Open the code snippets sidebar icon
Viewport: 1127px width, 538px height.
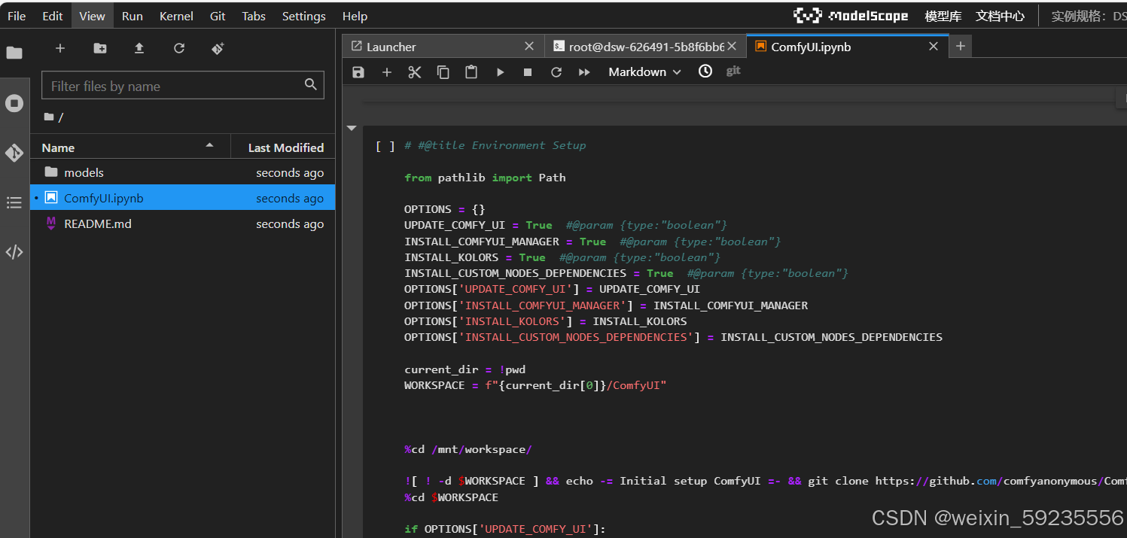pos(14,252)
